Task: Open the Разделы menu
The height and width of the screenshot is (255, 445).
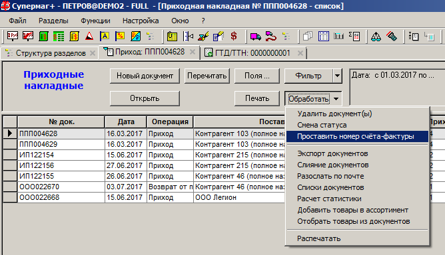Action: click(53, 21)
